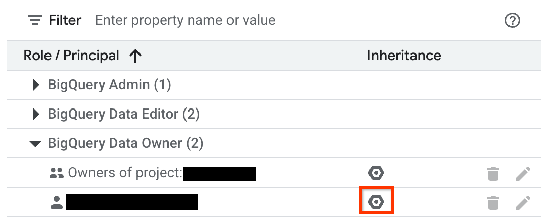Delete the individual user principal in last row

point(493,203)
